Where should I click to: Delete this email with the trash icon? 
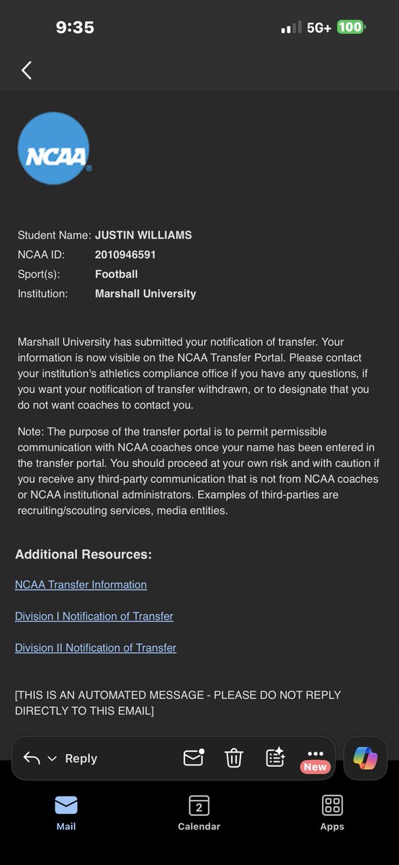[234, 758]
